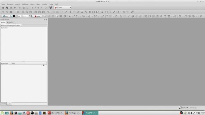Select the vertical distance constraint icon
Viewport: 205px width, 115px height.
coord(110,12)
